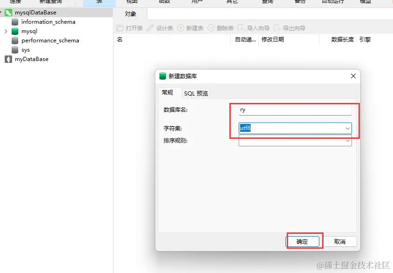Switch to the SQL 预览 tab
The image size is (393, 273).
click(x=196, y=94)
